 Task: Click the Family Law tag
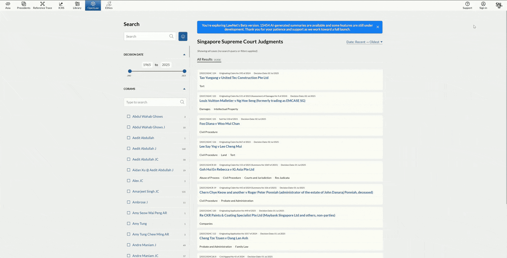(242, 247)
